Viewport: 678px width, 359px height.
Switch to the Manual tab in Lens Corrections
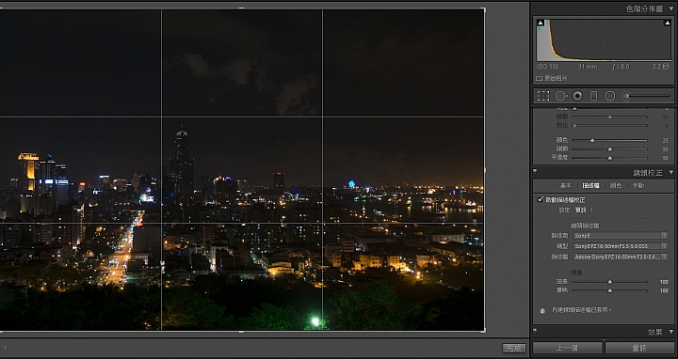coord(638,185)
